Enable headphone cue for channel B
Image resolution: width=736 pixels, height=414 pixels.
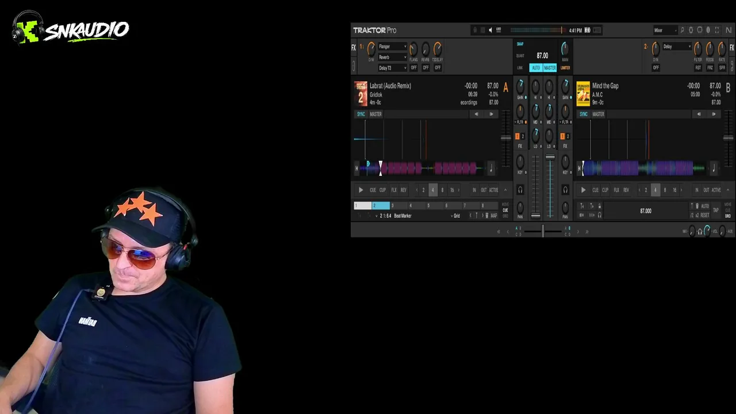[565, 190]
